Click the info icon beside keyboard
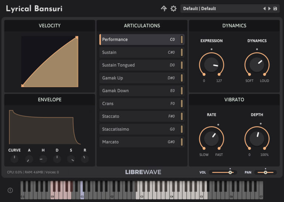284x202 pixels. pyautogui.click(x=10, y=190)
